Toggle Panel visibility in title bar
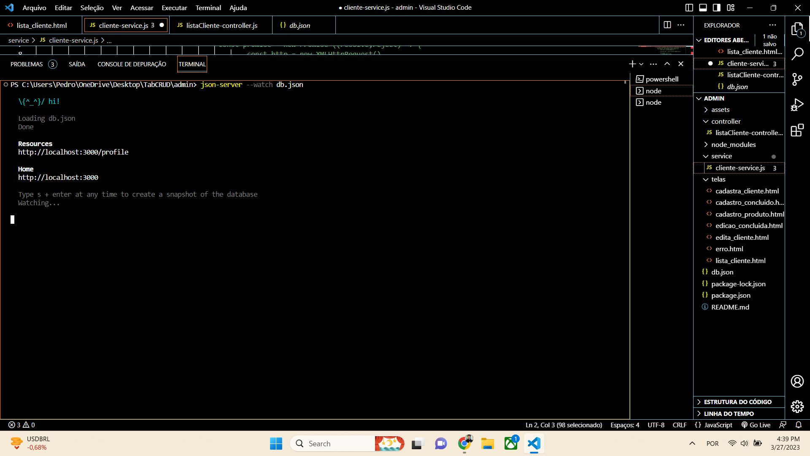 [703, 8]
